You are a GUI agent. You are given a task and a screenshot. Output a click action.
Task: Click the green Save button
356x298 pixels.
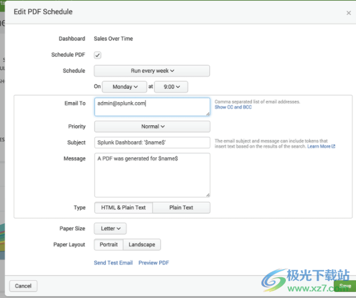(x=345, y=286)
